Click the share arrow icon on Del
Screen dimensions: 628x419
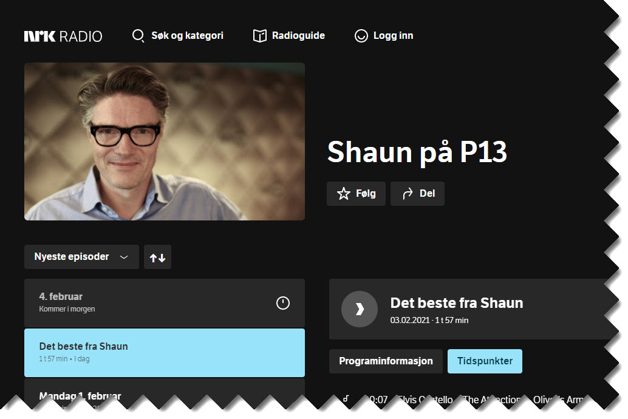point(408,194)
